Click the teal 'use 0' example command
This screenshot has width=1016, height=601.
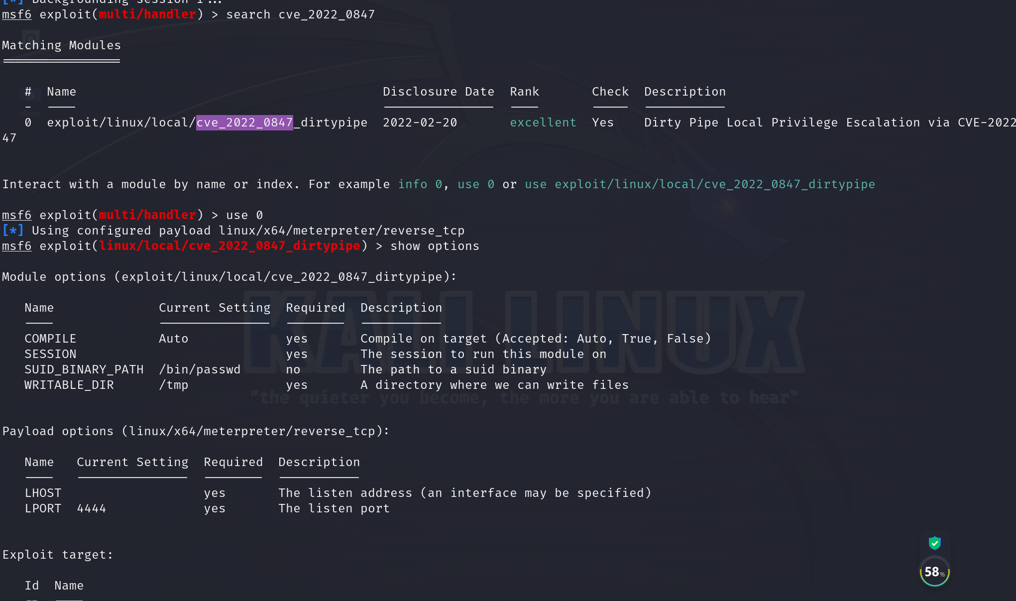click(x=475, y=184)
